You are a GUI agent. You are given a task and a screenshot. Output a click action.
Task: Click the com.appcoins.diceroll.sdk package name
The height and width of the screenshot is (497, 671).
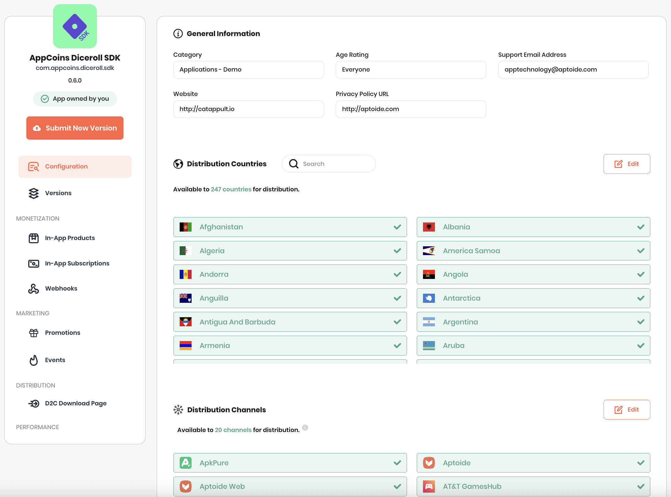click(75, 68)
